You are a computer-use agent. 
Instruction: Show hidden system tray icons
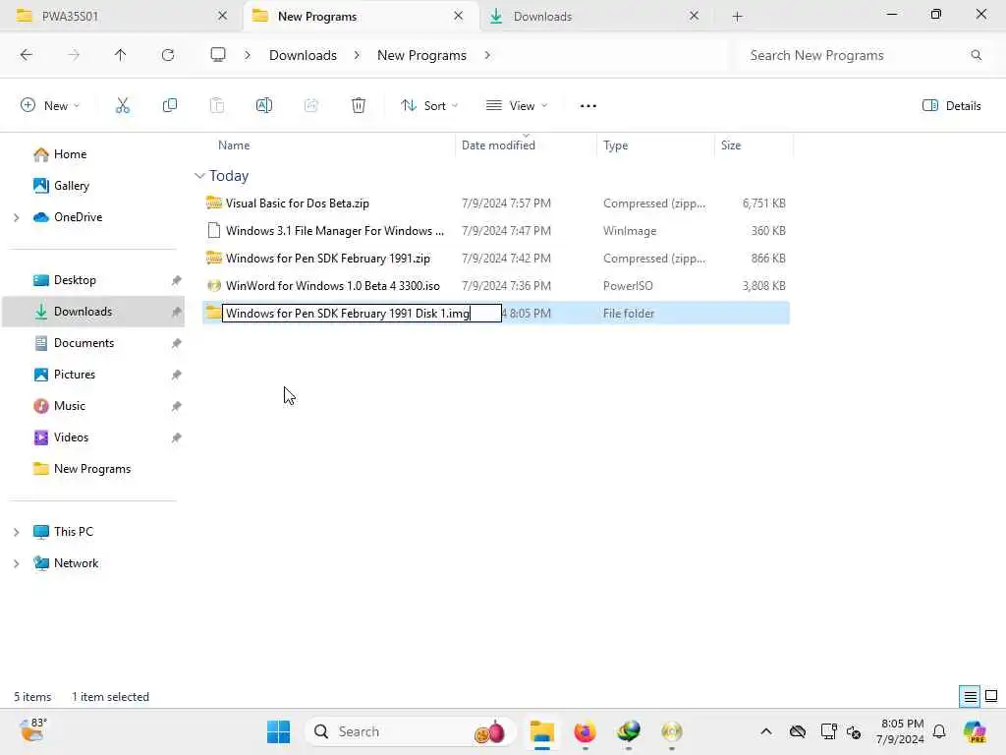pyautogui.click(x=766, y=731)
